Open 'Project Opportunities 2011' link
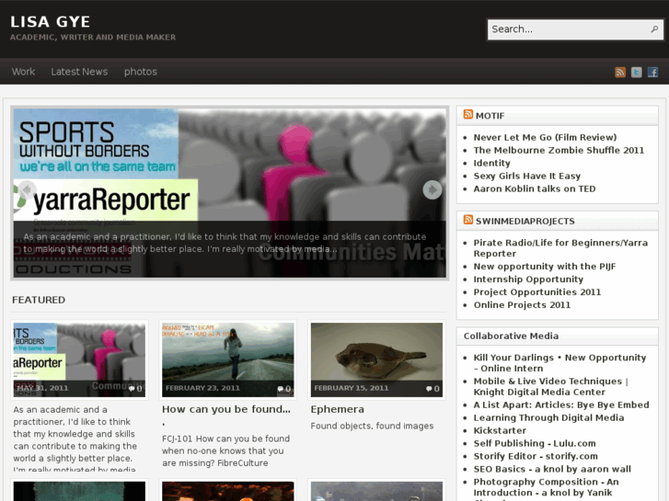669x501 pixels. pos(536,291)
